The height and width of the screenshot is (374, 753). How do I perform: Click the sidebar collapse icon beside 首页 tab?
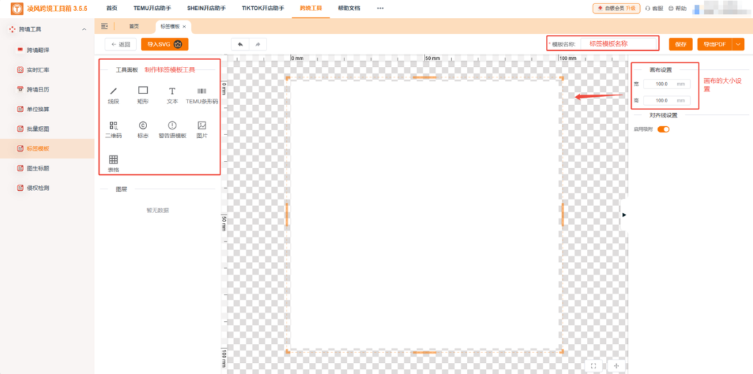104,26
